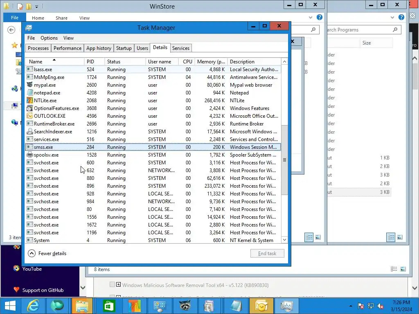Select the RuntimeBroker.exe row
This screenshot has height=314, width=419.
pyautogui.click(x=153, y=123)
